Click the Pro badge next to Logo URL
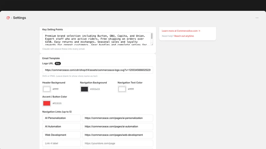 [58, 64]
